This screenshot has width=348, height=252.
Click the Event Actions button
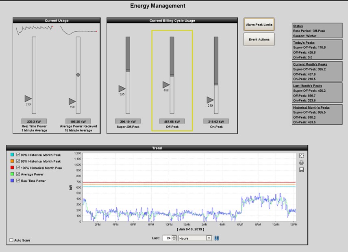tap(259, 39)
